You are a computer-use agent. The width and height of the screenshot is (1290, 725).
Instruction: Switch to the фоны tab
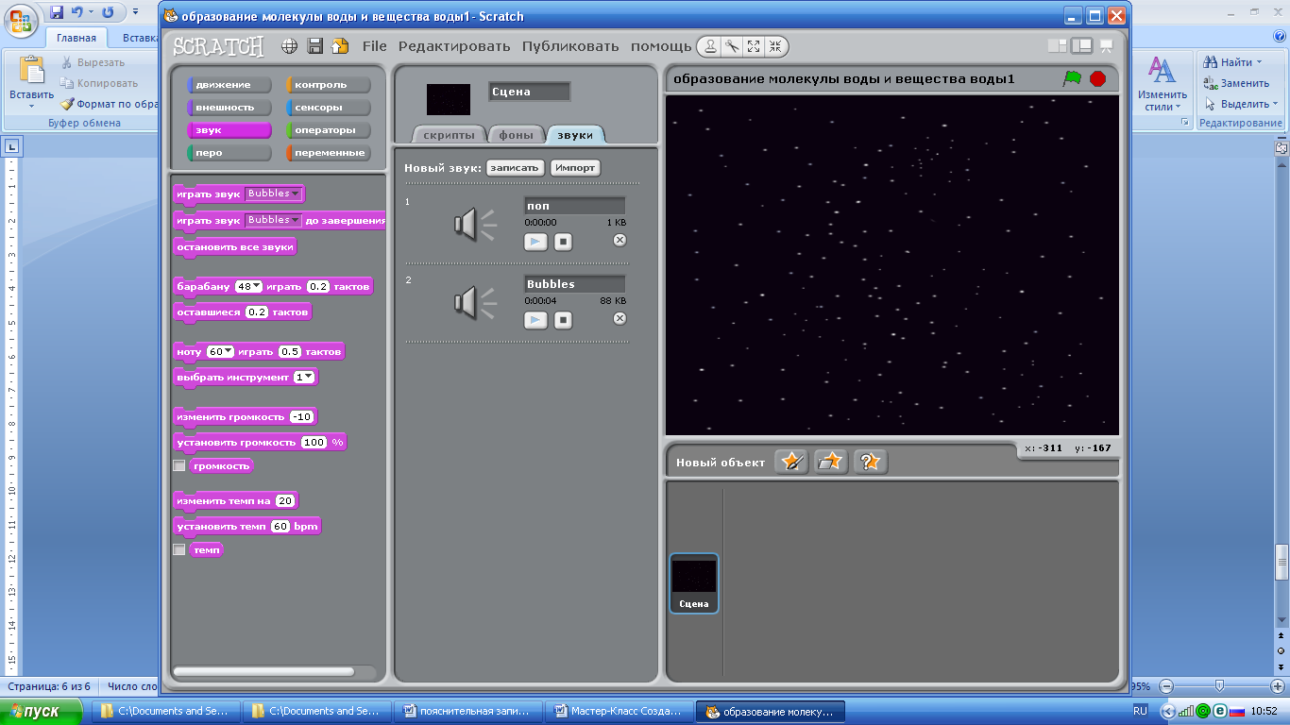[x=517, y=135]
